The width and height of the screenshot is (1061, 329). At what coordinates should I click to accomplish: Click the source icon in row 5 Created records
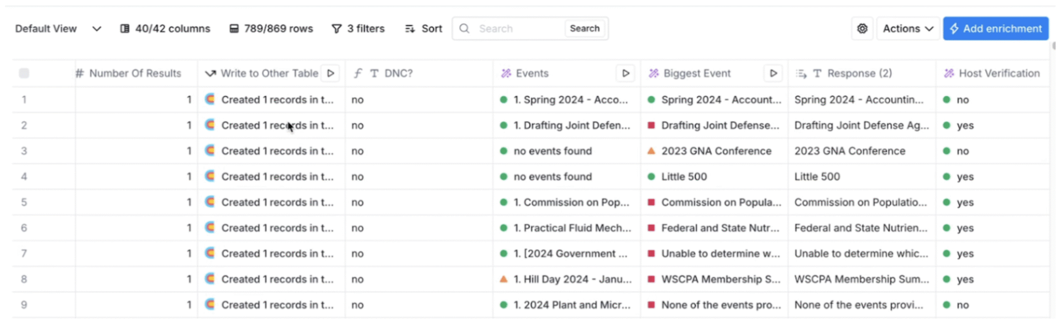pyautogui.click(x=210, y=202)
